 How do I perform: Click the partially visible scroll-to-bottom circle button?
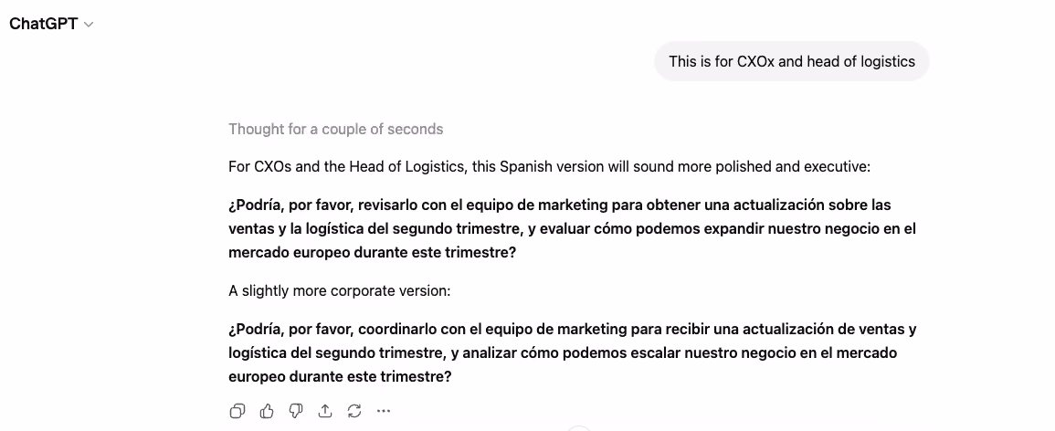pyautogui.click(x=579, y=427)
